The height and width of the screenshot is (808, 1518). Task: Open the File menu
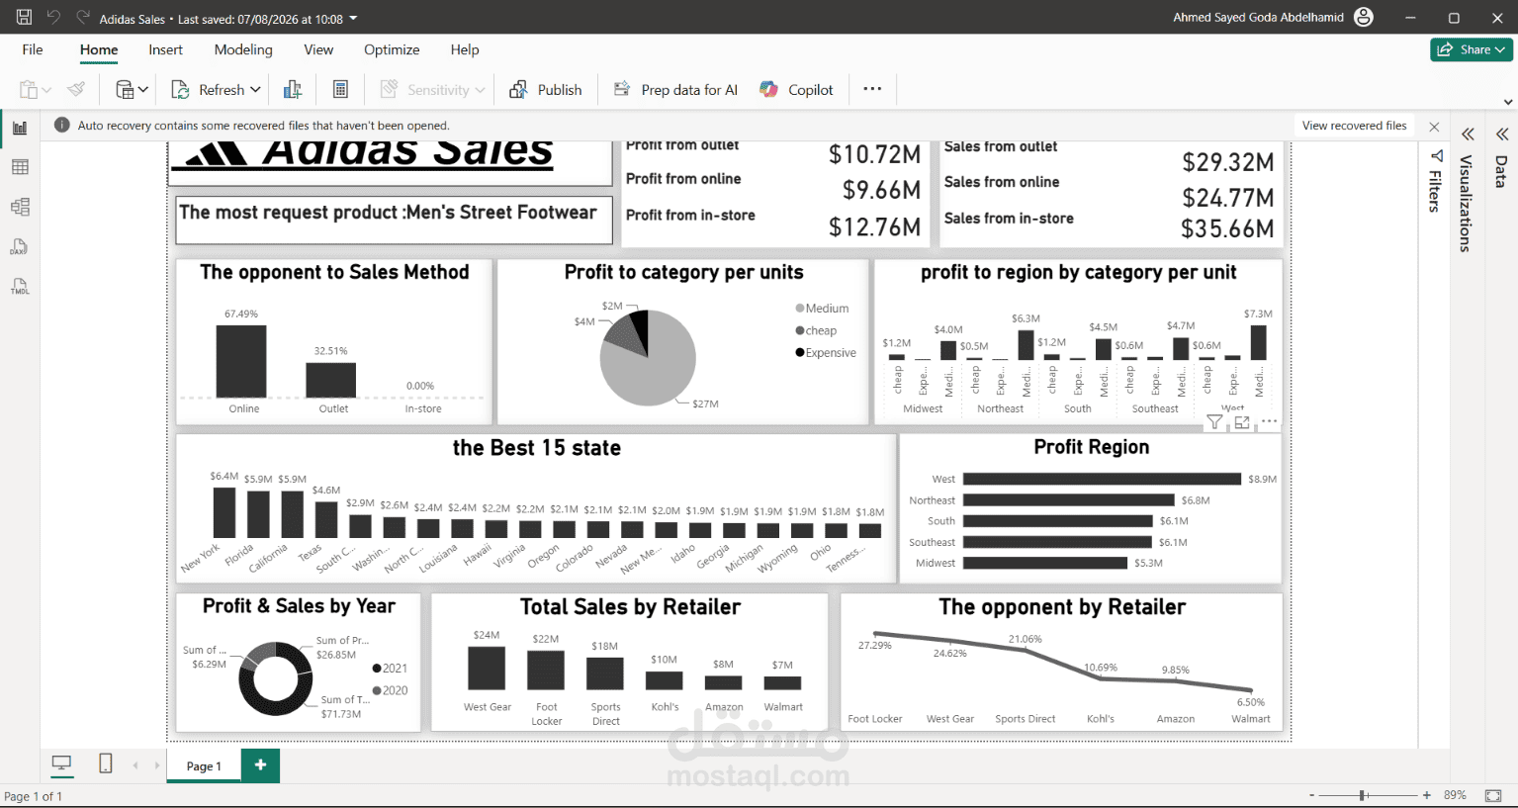click(x=33, y=49)
